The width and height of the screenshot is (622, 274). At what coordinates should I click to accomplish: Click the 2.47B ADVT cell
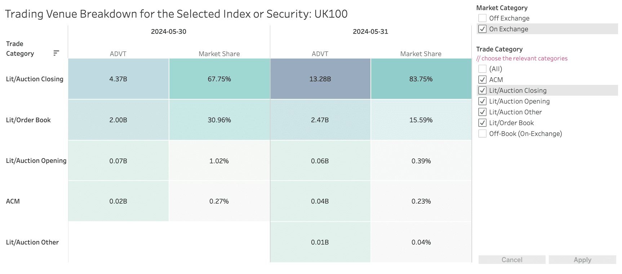[x=320, y=120]
